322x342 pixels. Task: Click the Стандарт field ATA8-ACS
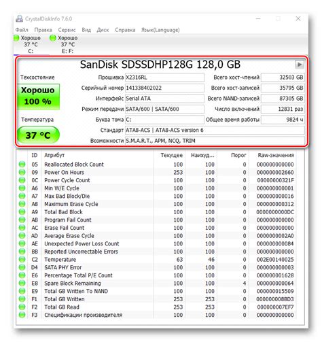(215, 130)
